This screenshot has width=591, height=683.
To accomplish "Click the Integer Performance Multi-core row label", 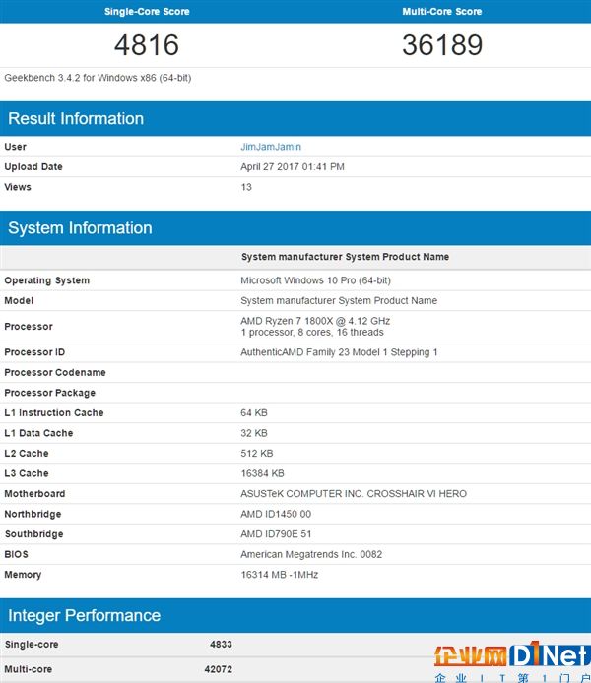I will pyautogui.click(x=29, y=669).
